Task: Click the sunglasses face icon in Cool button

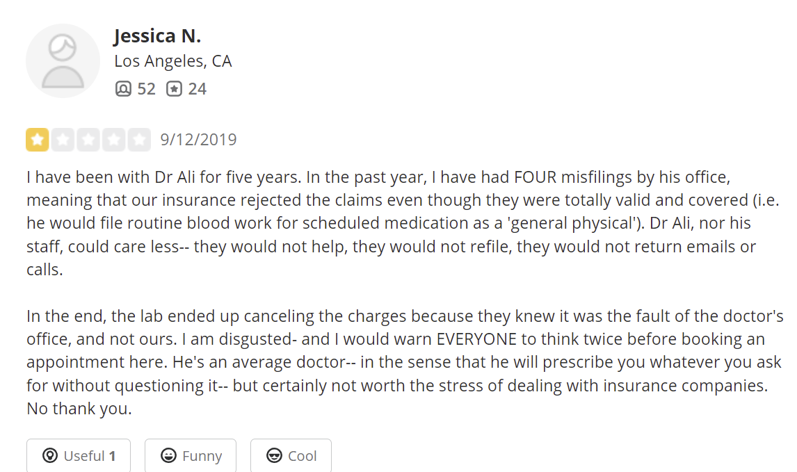Action: pos(274,456)
